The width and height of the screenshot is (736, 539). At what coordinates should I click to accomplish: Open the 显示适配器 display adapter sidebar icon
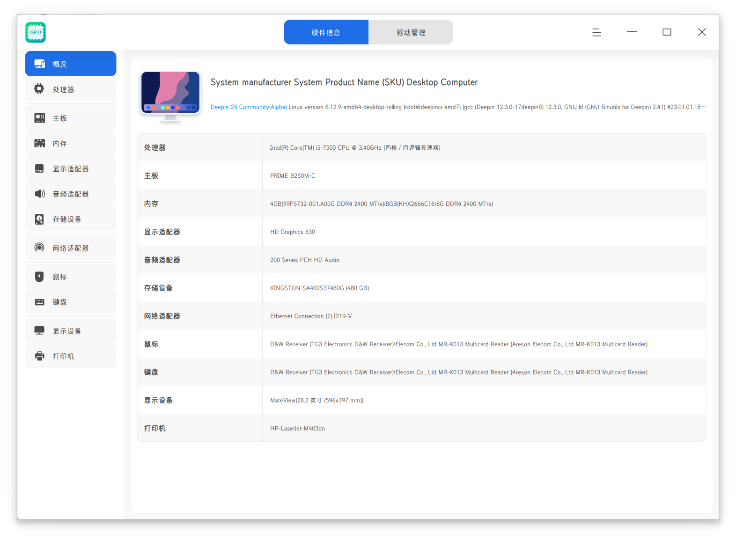click(40, 168)
